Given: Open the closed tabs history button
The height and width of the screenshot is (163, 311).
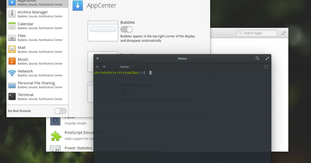Looking at the screenshot, I should pyautogui.click(x=266, y=66).
